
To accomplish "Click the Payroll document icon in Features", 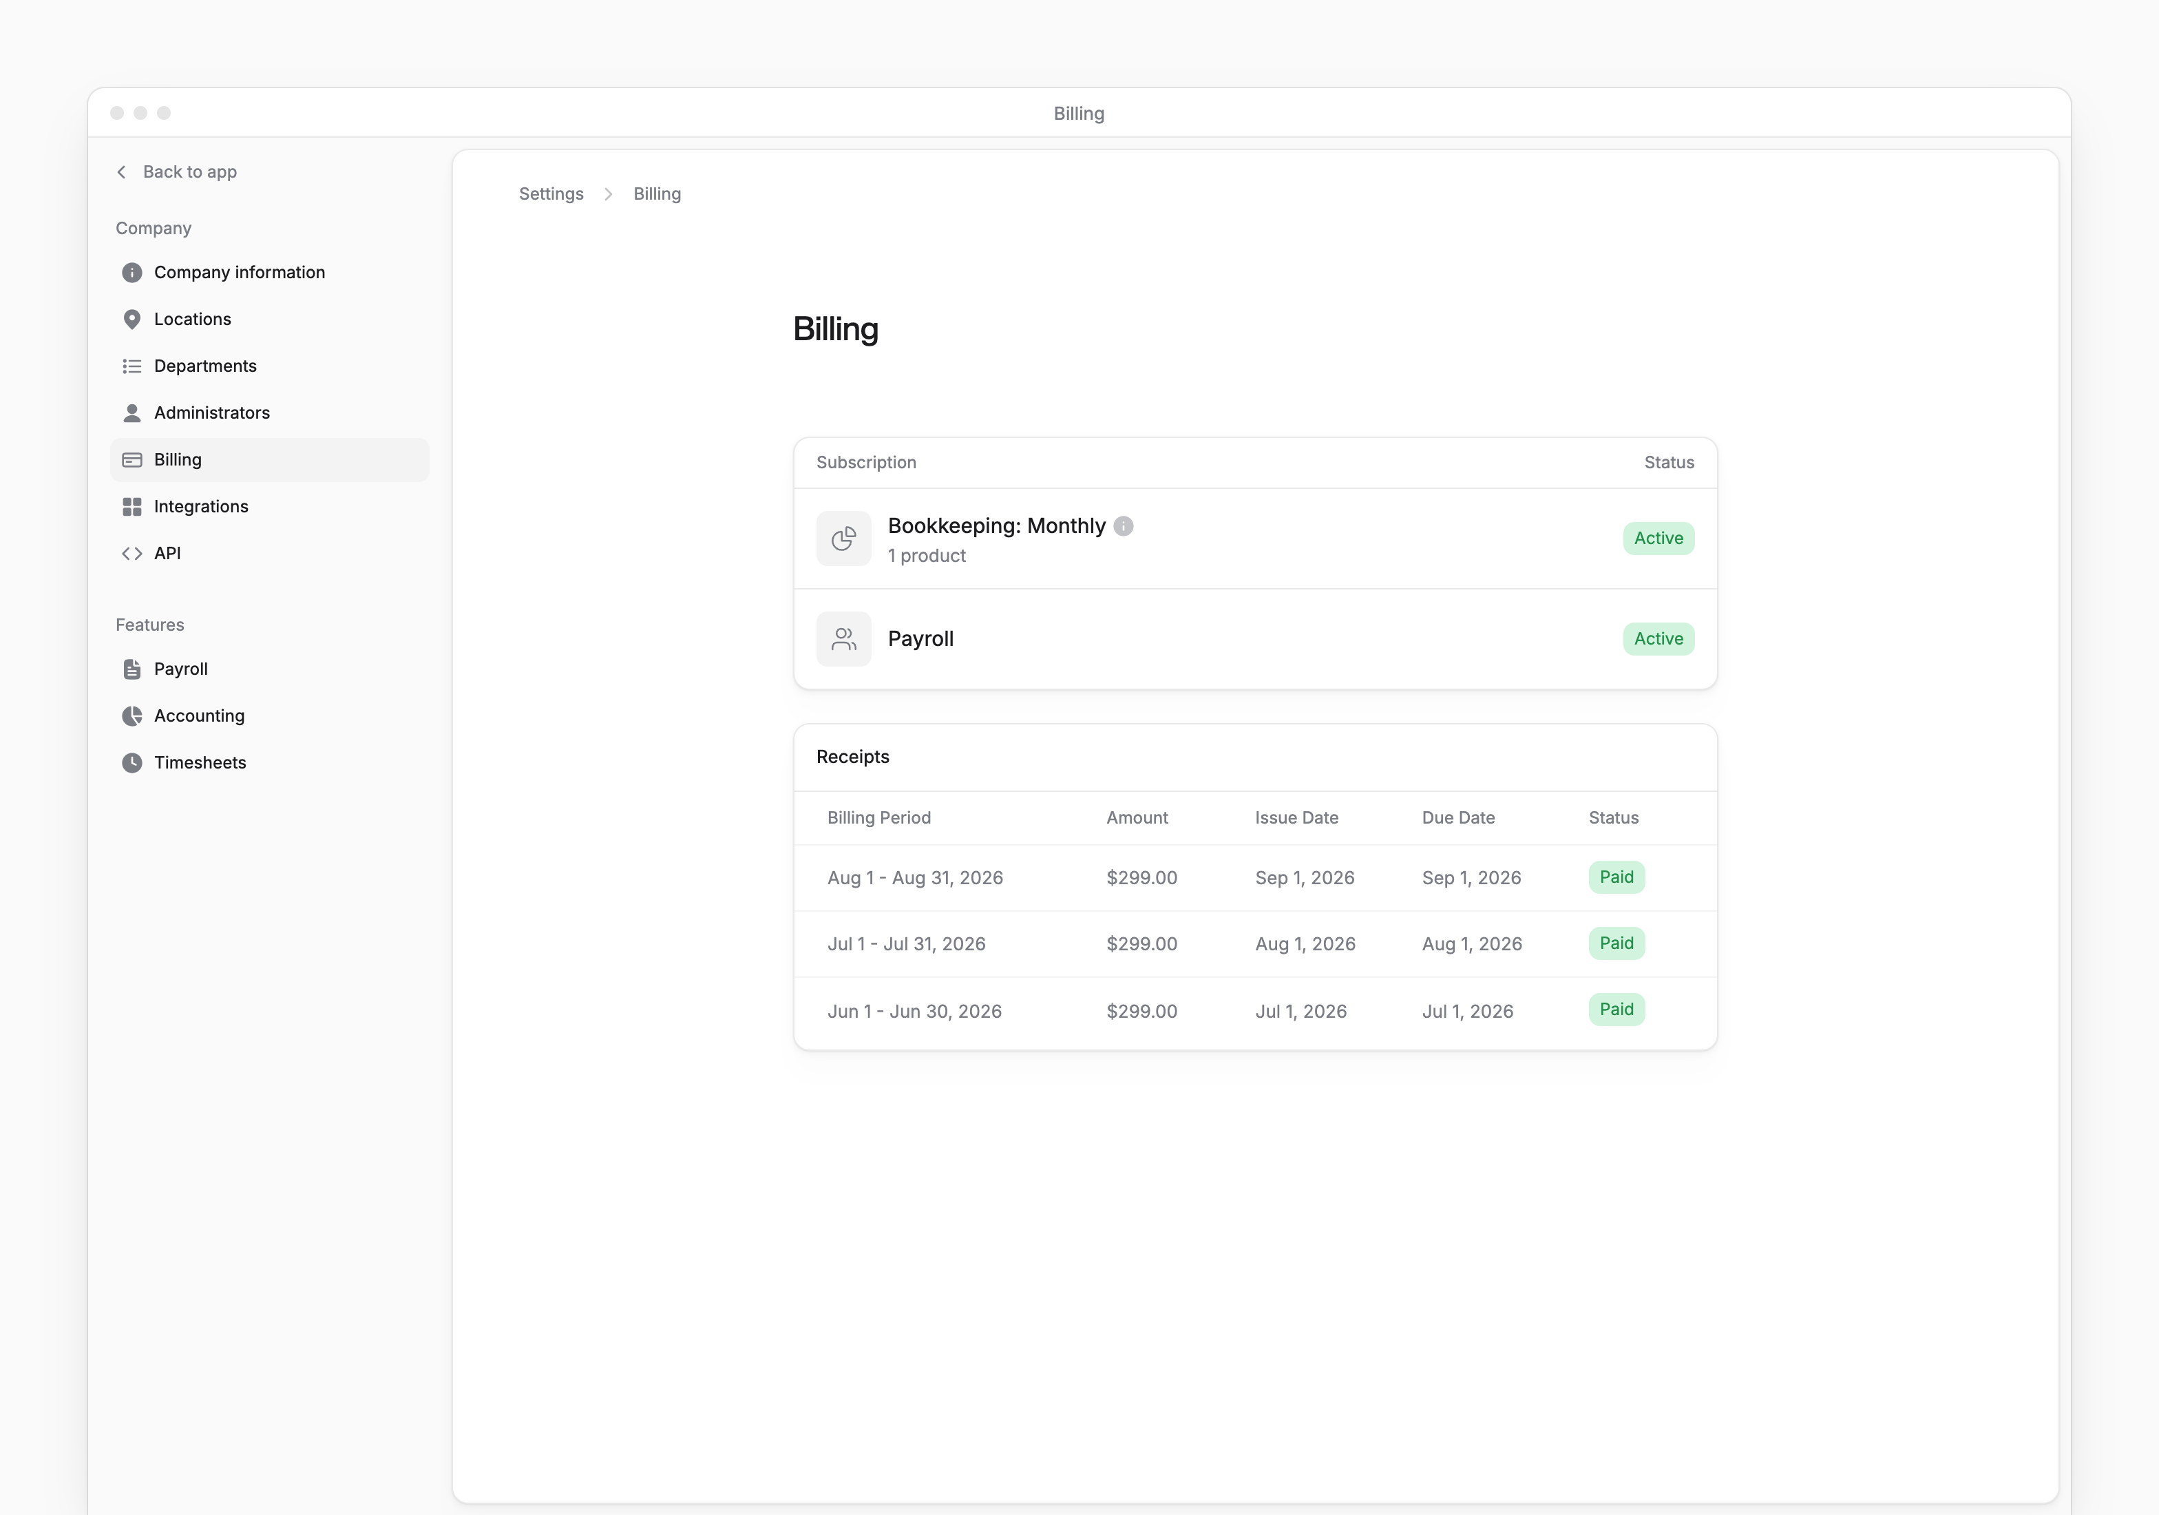I will 131,669.
